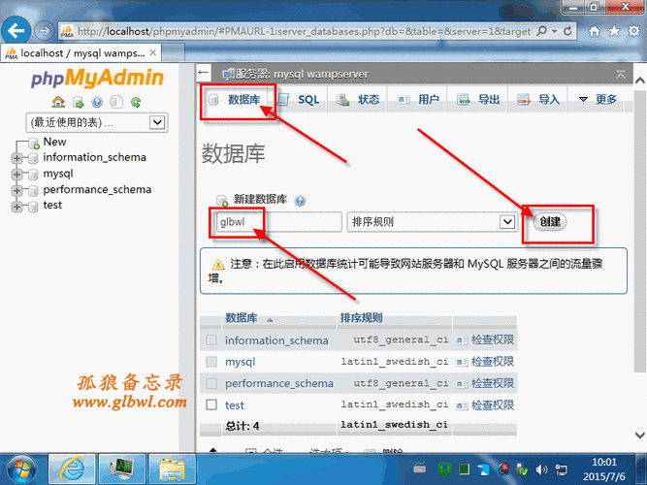Click the IE back arrow button
The height and width of the screenshot is (485, 647).
tap(16, 30)
